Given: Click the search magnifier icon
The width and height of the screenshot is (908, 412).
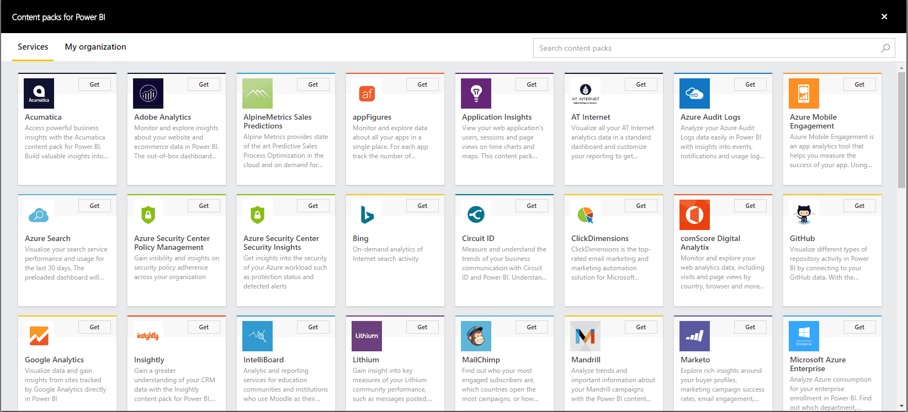Looking at the screenshot, I should [885, 48].
